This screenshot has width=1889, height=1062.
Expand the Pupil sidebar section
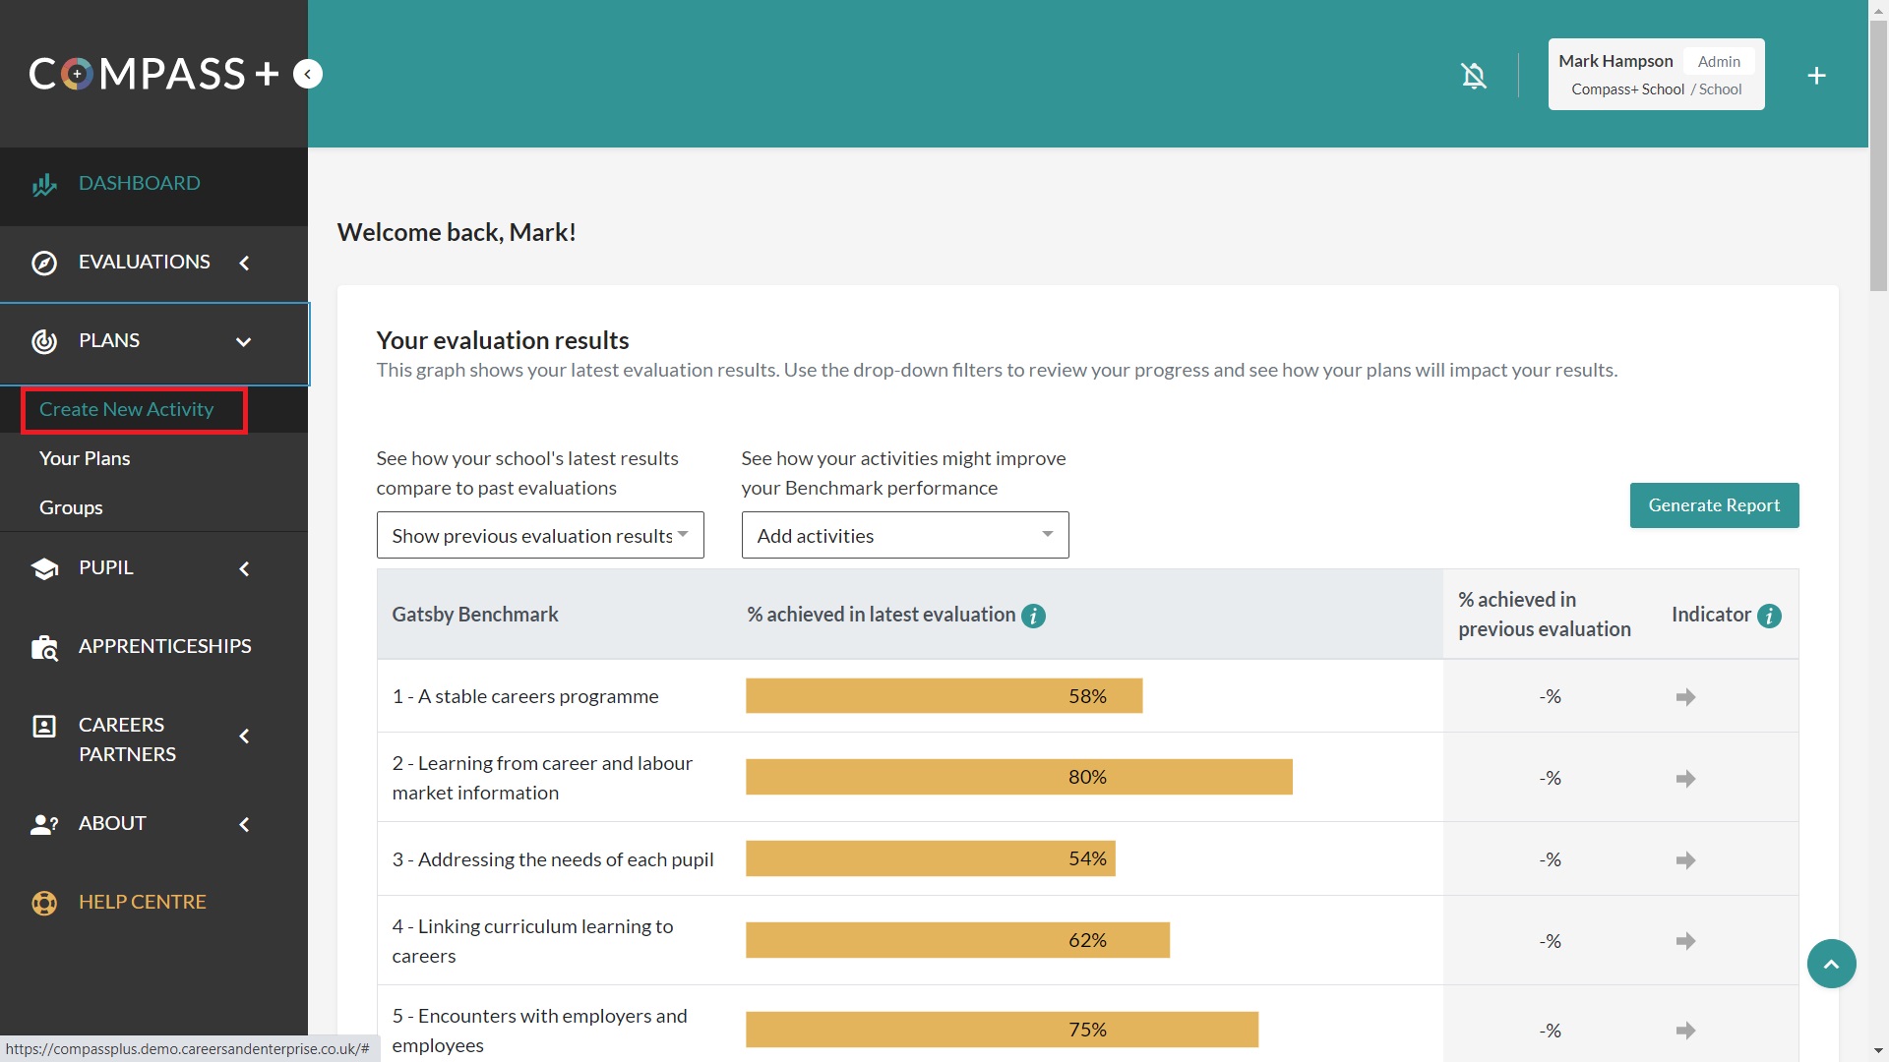(x=106, y=568)
